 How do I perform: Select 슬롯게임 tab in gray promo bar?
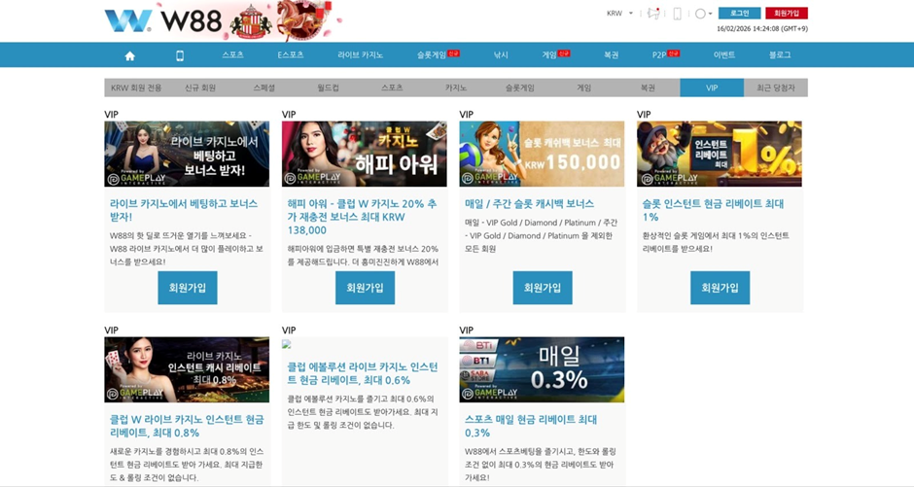coord(520,87)
